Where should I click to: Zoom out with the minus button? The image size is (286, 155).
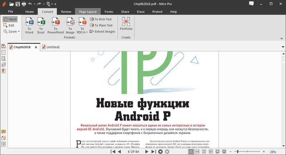tap(231, 151)
